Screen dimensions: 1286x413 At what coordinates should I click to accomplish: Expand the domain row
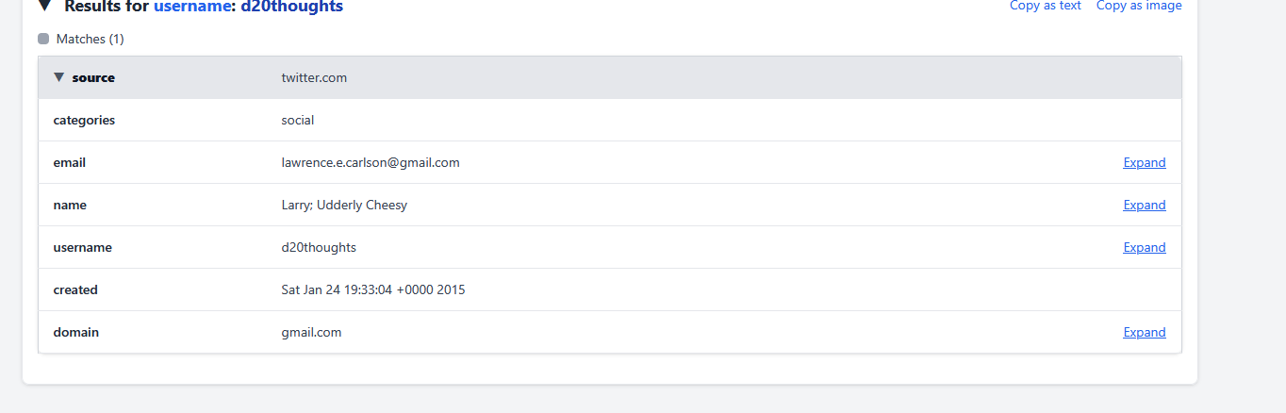pyautogui.click(x=1144, y=332)
